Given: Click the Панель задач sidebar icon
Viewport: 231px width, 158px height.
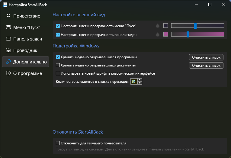Looking at the screenshot, I should (8, 39).
